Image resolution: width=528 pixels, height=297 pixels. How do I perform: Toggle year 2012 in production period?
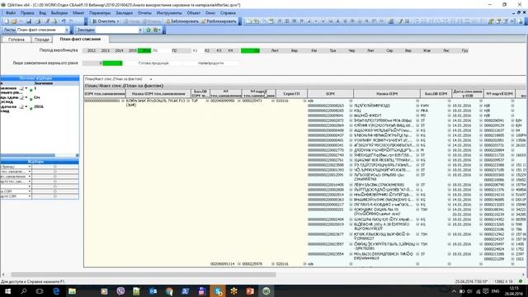[x=92, y=50]
